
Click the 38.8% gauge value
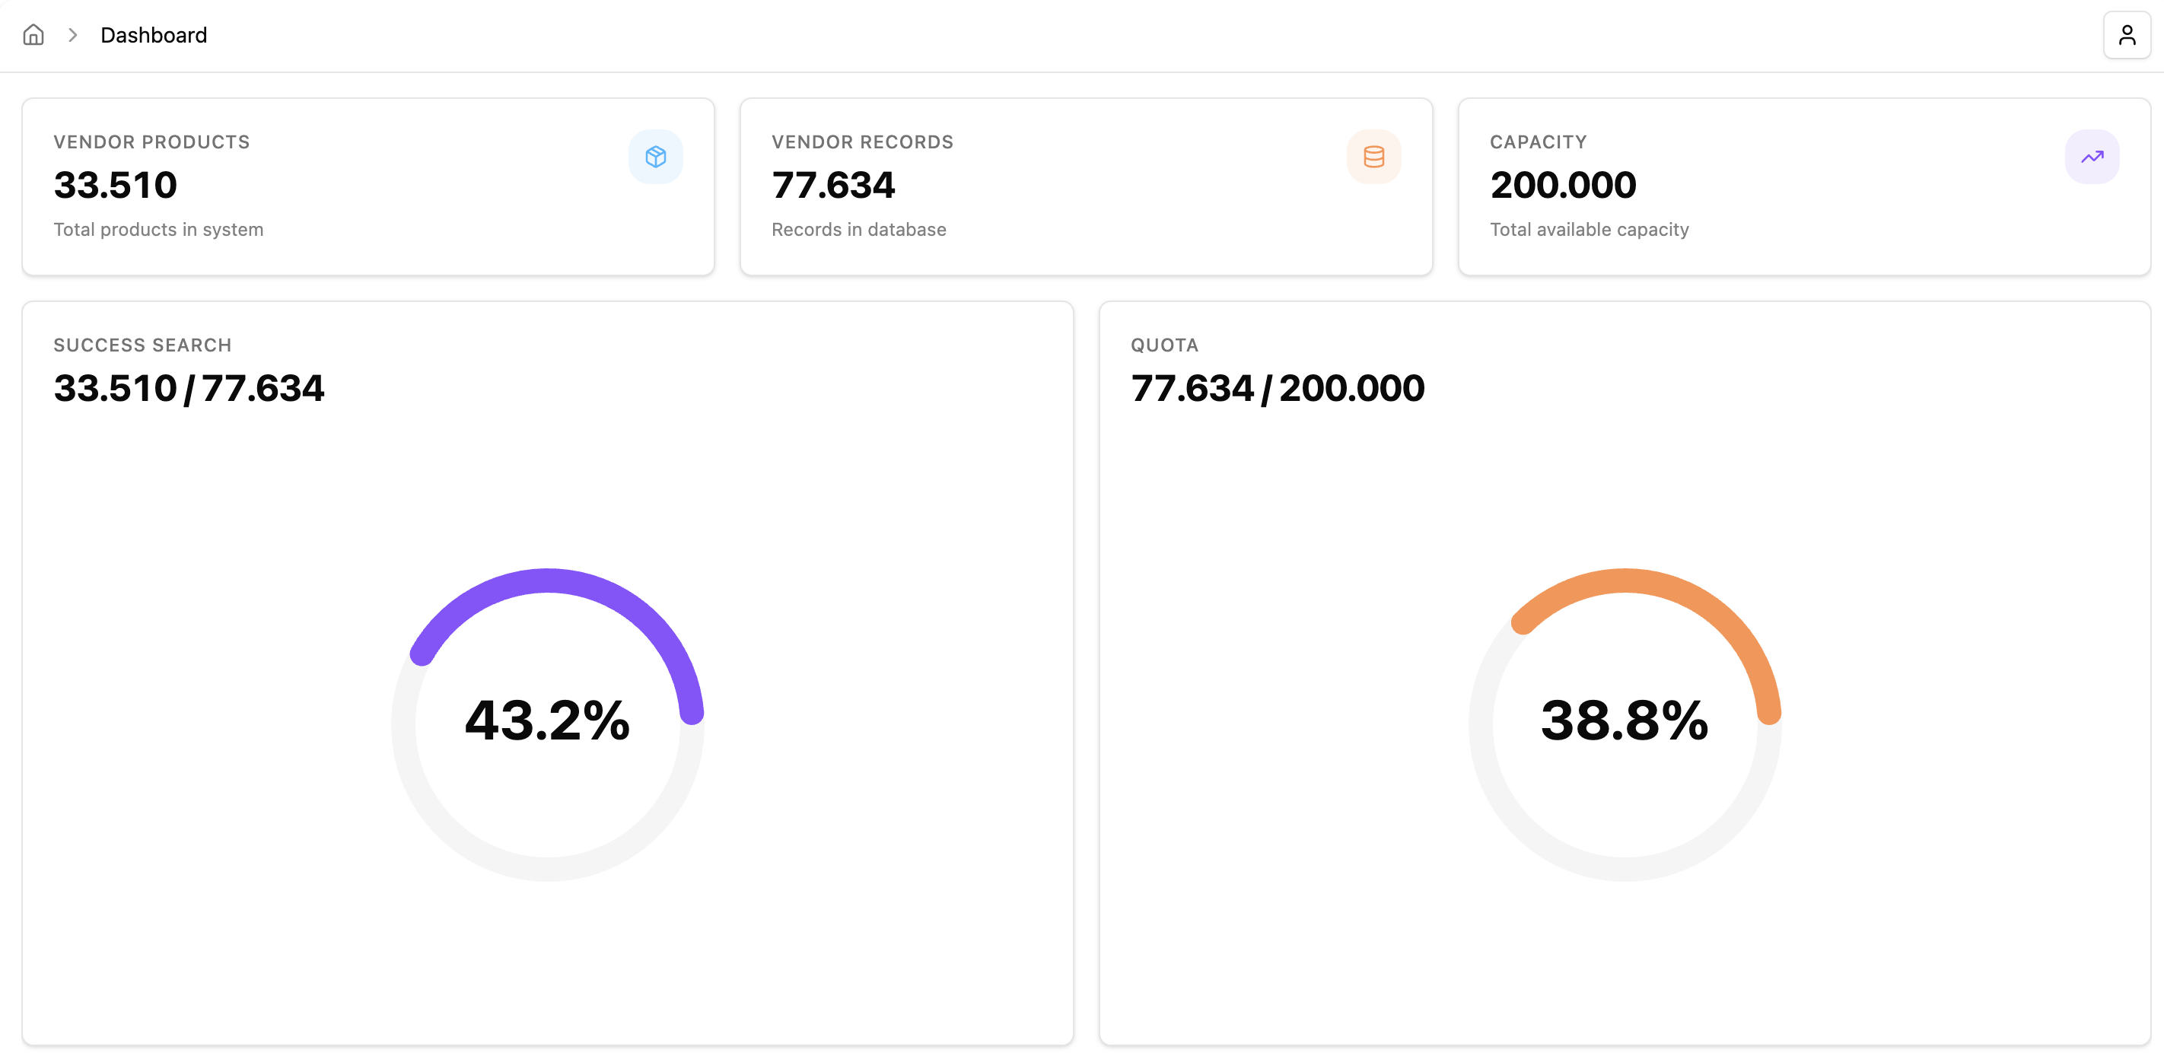1625,720
